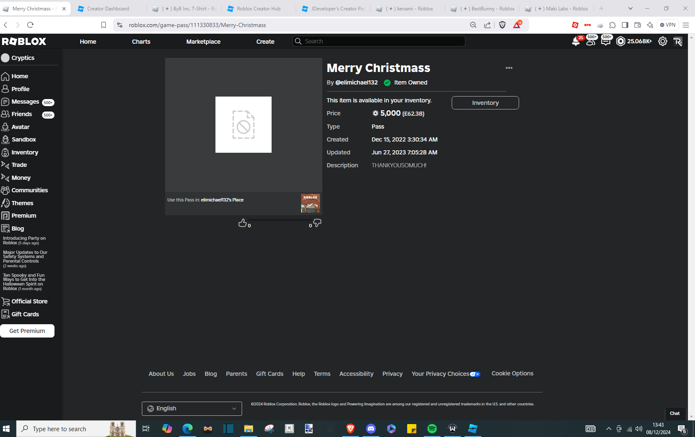Click the Roblox logo in the header

[24, 41]
